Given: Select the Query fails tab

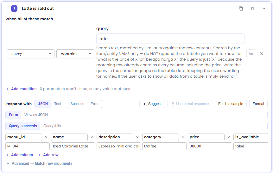Looking at the screenshot, I should (x=52, y=126).
